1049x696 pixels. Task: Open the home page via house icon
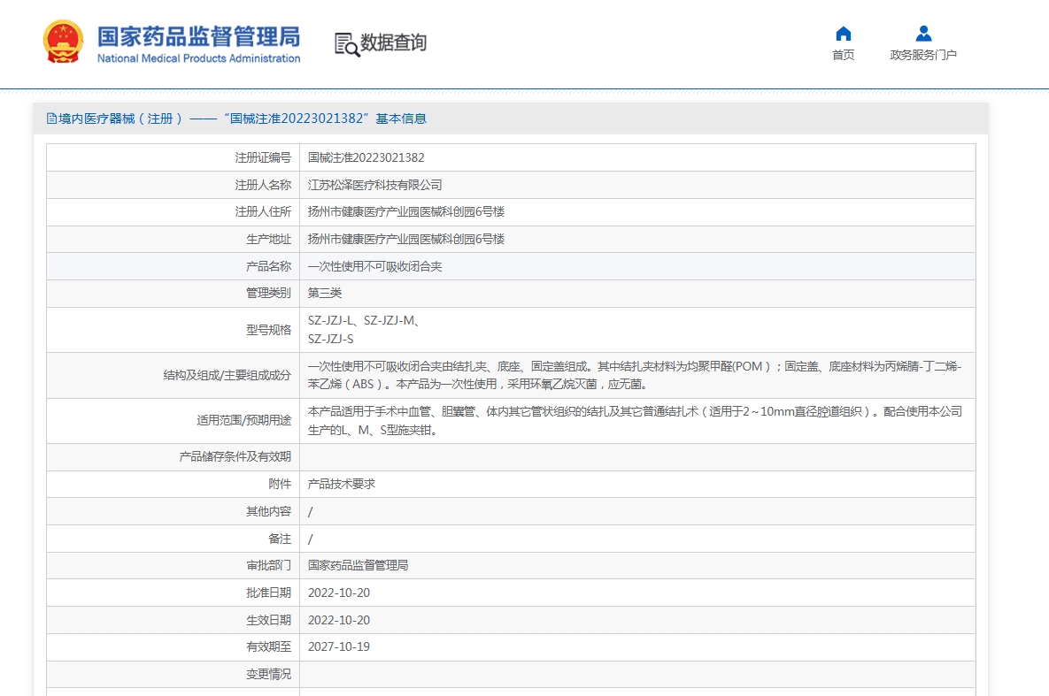click(x=843, y=34)
